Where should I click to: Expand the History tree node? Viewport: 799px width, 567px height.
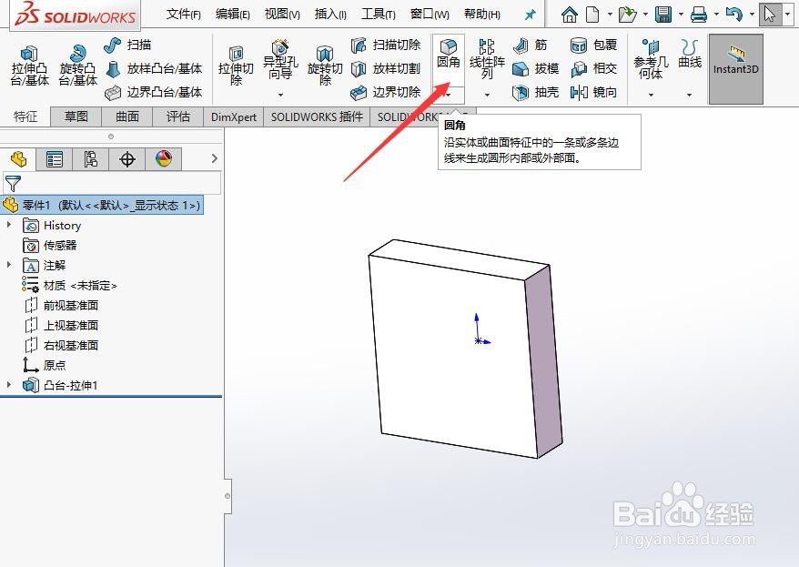(9, 225)
